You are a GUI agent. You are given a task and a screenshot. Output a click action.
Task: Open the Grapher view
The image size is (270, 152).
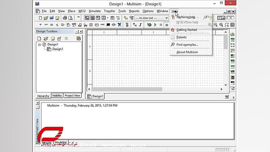(104, 18)
